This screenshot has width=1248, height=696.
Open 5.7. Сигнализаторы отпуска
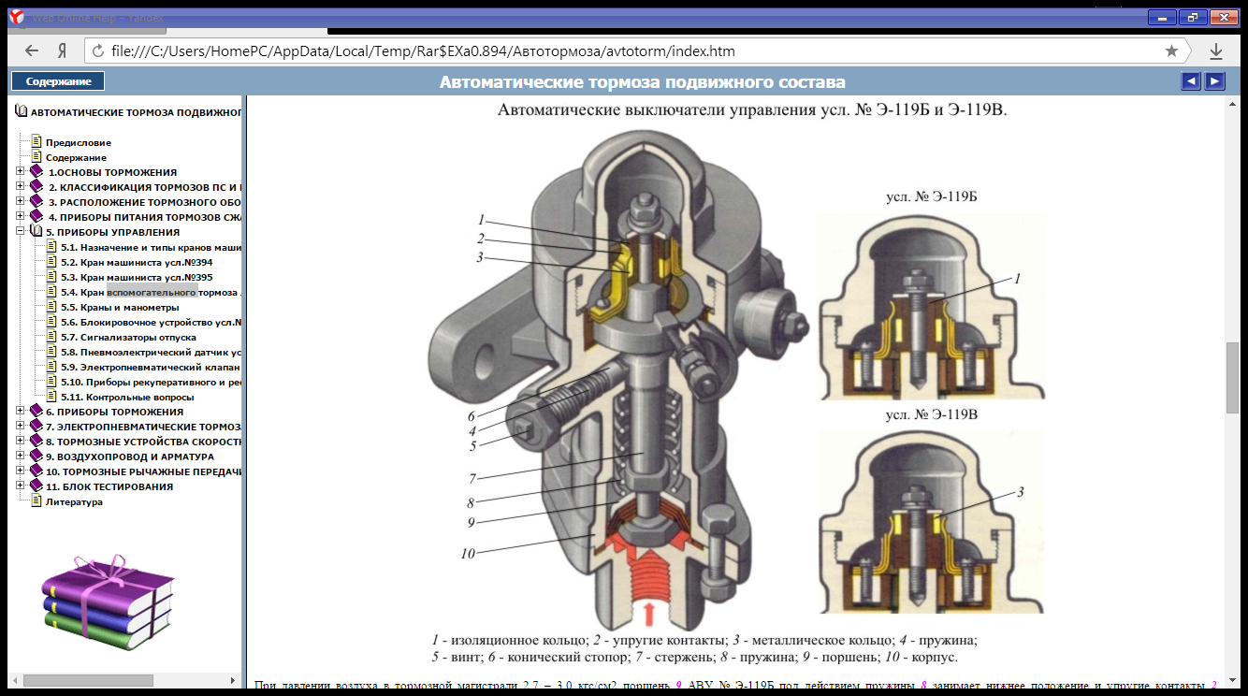tap(128, 338)
